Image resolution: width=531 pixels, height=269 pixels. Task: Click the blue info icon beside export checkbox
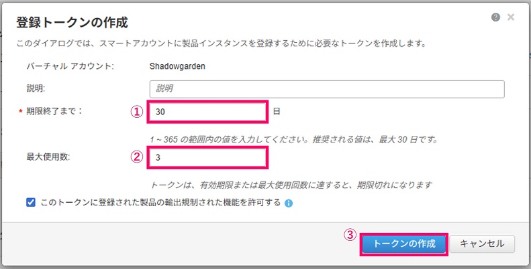[x=289, y=203]
